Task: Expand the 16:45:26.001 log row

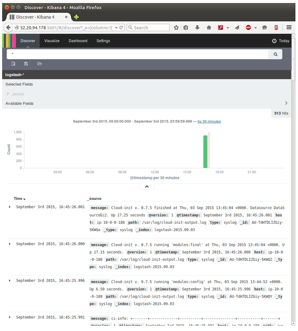Action: tap(9, 207)
